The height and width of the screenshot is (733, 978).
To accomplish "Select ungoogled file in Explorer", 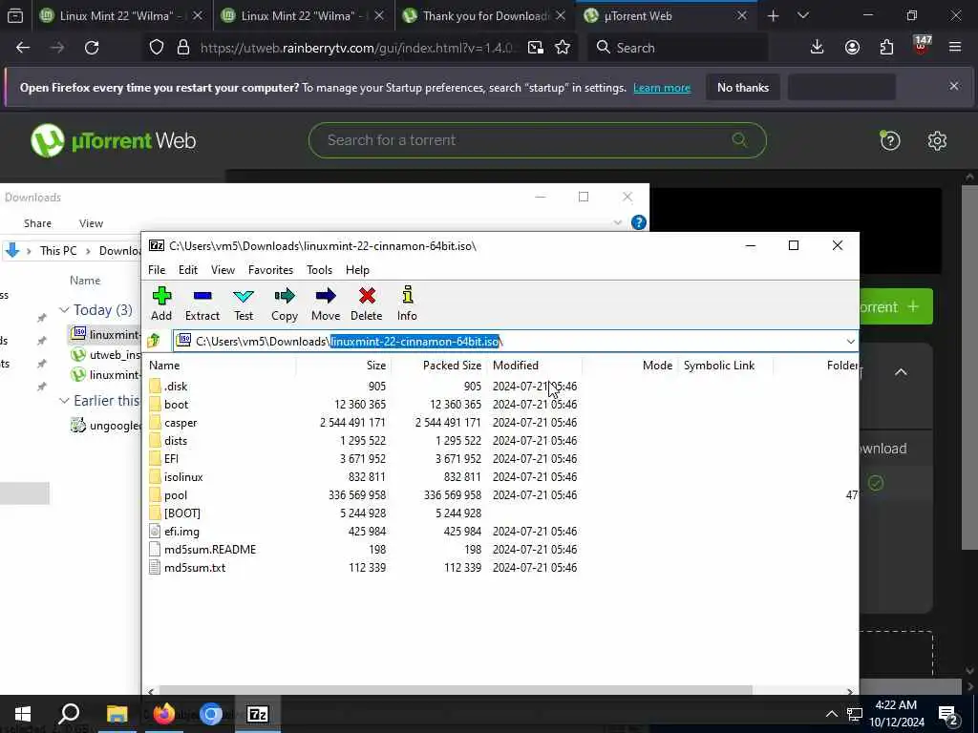I will pos(105,426).
